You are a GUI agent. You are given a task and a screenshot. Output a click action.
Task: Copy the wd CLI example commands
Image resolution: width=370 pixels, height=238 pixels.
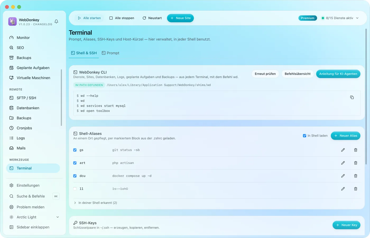(352, 97)
